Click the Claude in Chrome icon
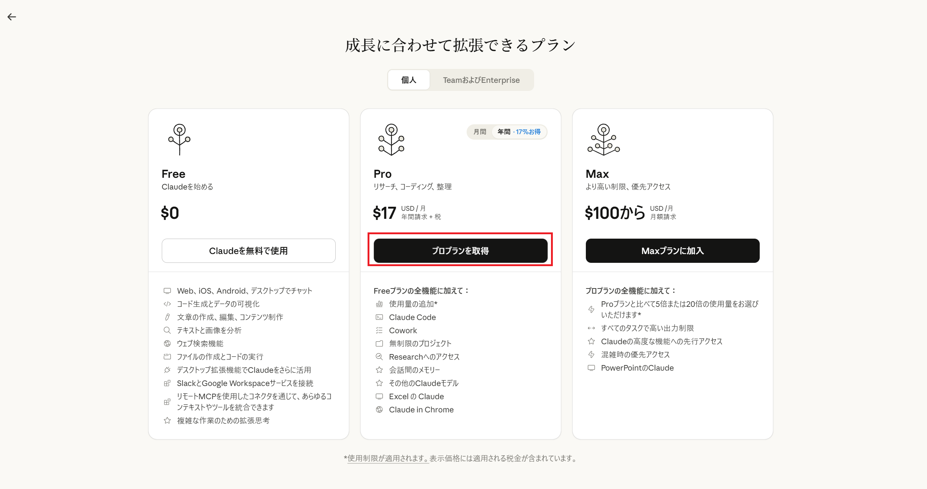Screen dimensions: 927x489 tap(379, 410)
